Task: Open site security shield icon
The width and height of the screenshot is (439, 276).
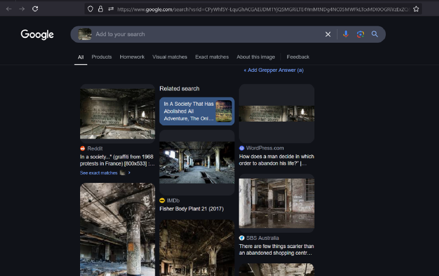Action: click(x=90, y=9)
